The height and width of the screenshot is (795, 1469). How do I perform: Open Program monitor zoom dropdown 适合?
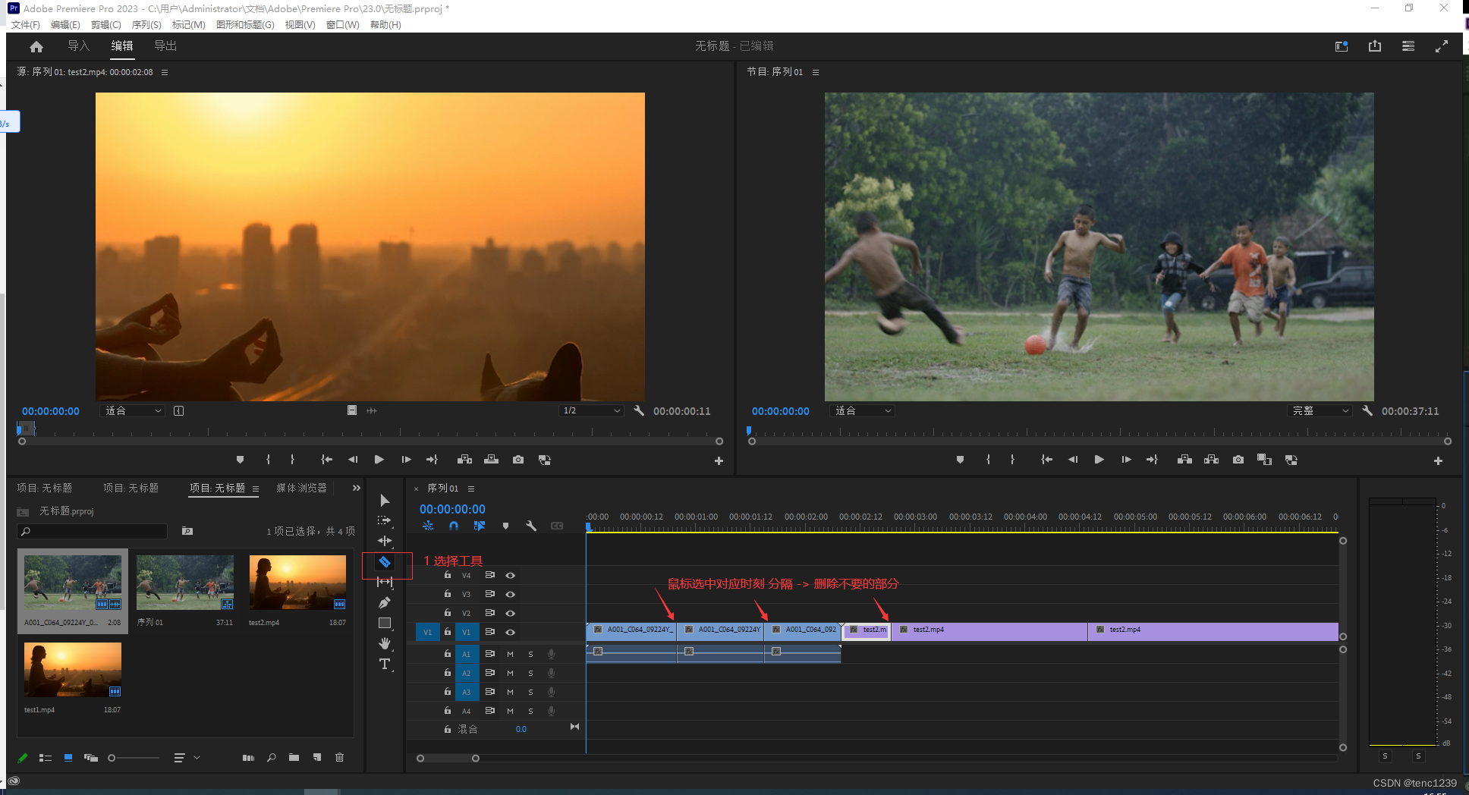tap(863, 410)
